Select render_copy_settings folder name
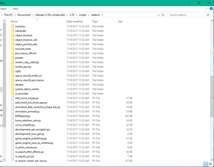 [x=27, y=62]
